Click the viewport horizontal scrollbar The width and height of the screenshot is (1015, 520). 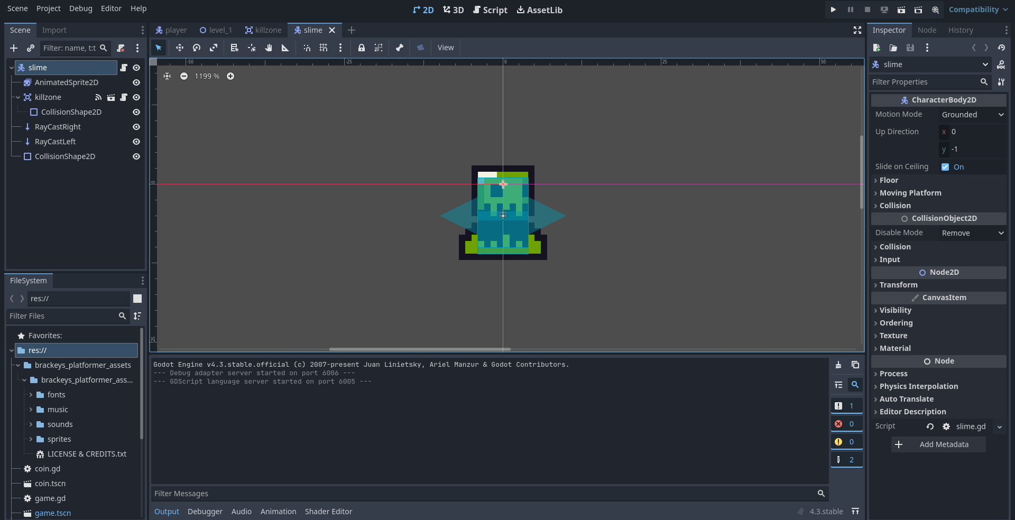coord(420,349)
